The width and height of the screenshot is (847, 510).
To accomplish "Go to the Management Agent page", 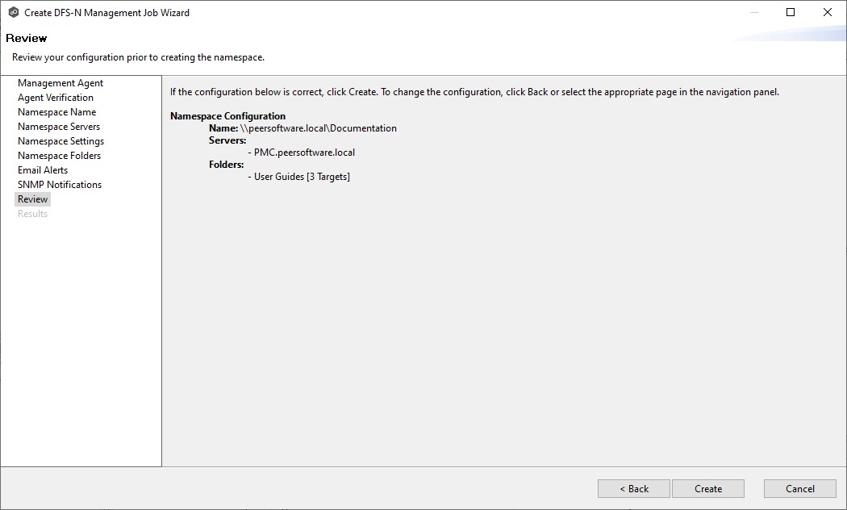I will coord(60,83).
